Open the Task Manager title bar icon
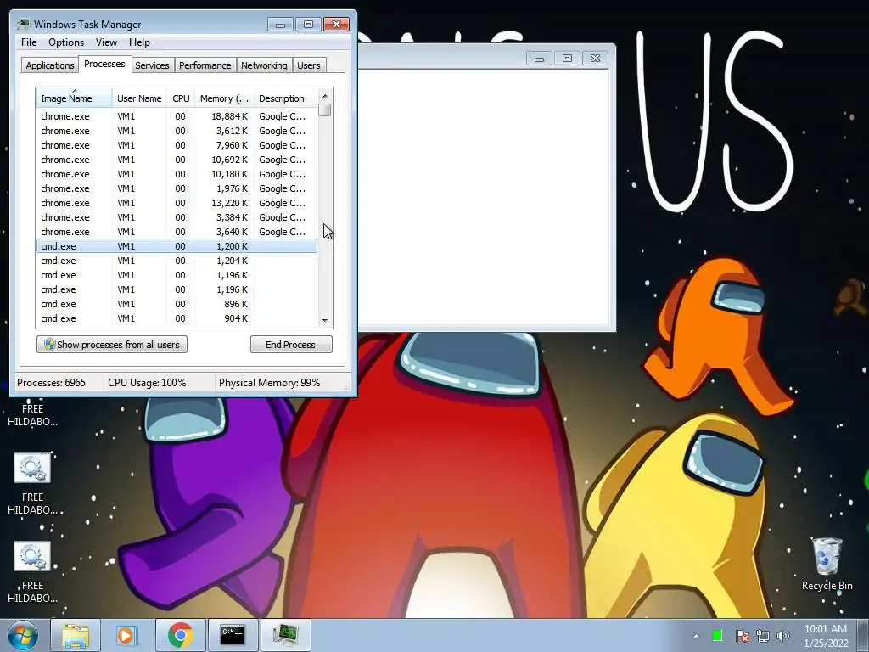 click(23, 24)
